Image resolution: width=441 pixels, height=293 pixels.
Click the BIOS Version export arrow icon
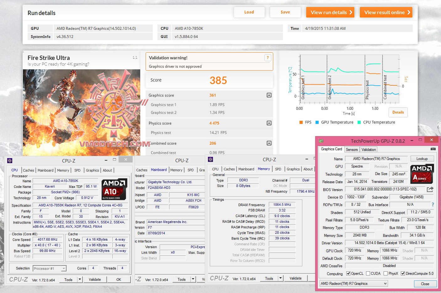pyautogui.click(x=430, y=189)
